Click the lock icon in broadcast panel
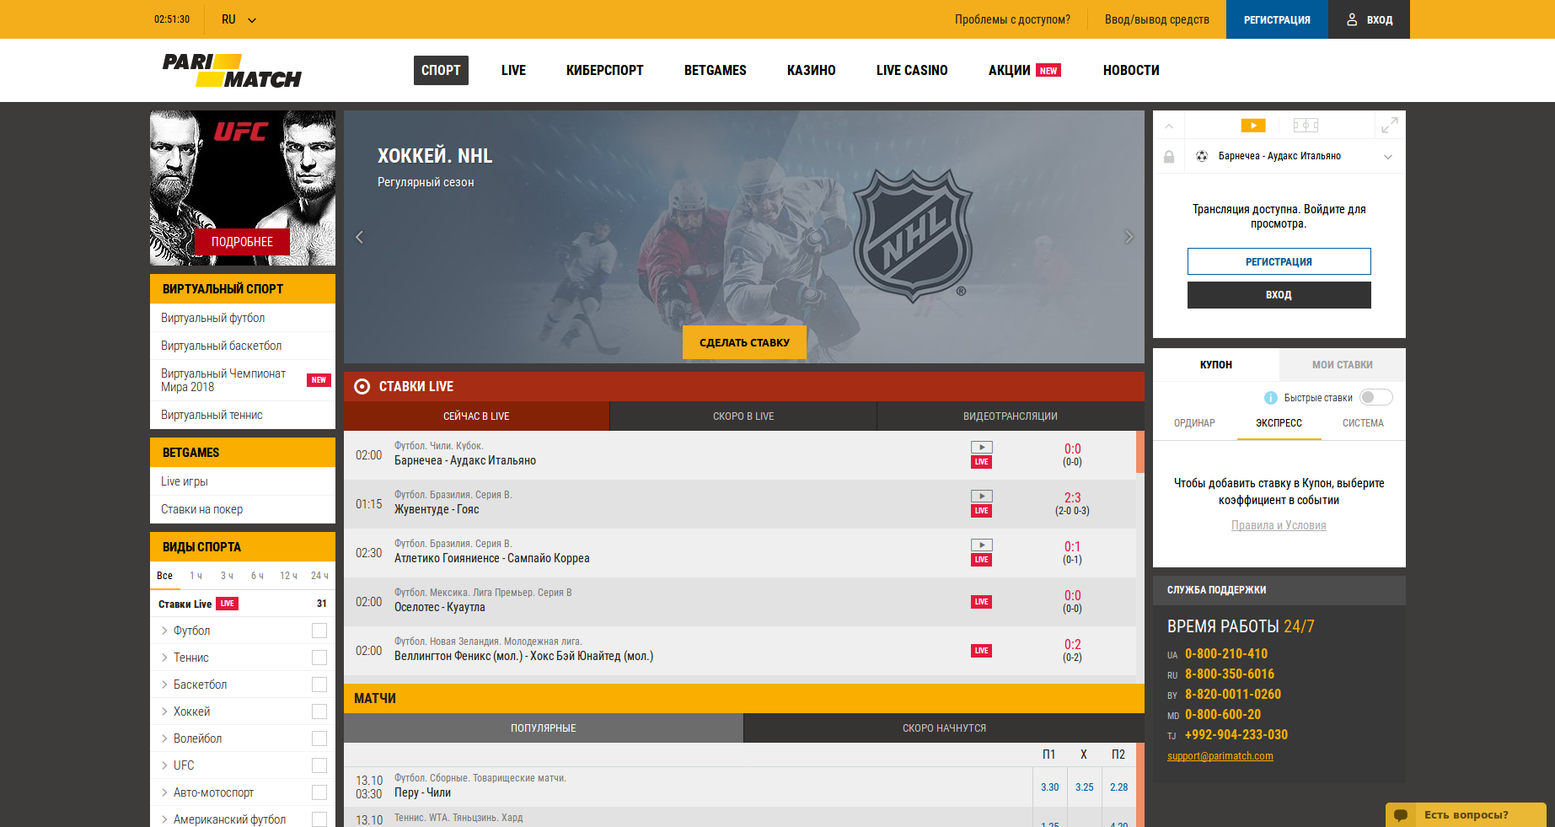This screenshot has height=827, width=1555. point(1169,157)
